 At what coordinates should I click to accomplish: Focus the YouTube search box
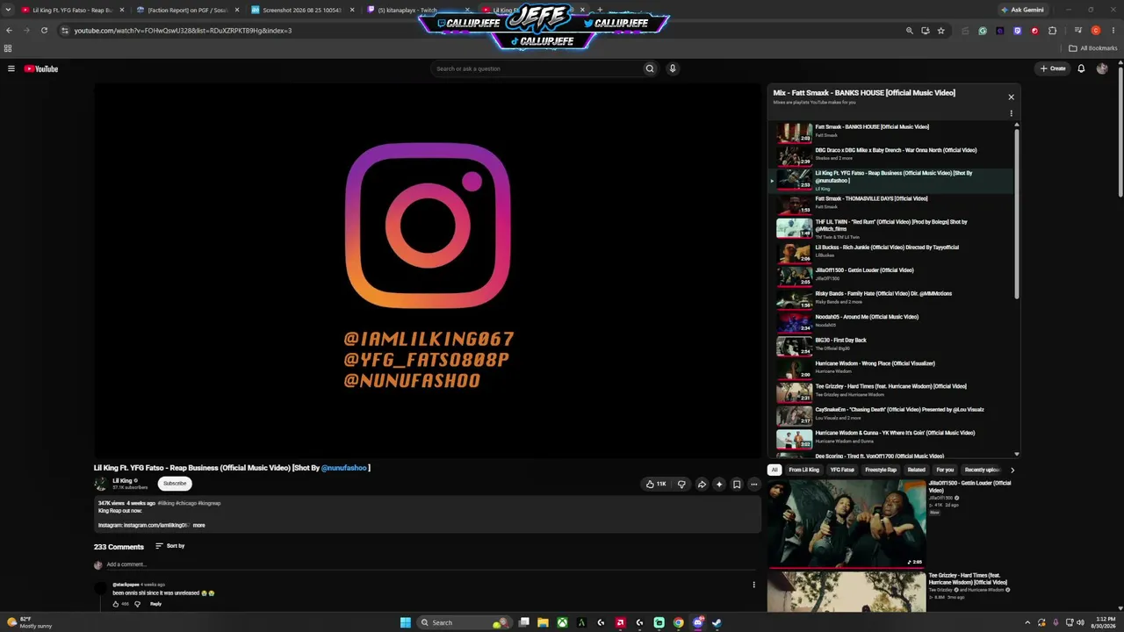pos(536,68)
